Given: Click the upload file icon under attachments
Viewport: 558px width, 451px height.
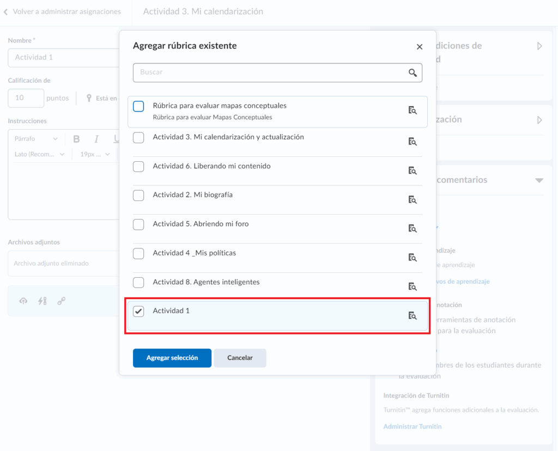Looking at the screenshot, I should point(23,301).
